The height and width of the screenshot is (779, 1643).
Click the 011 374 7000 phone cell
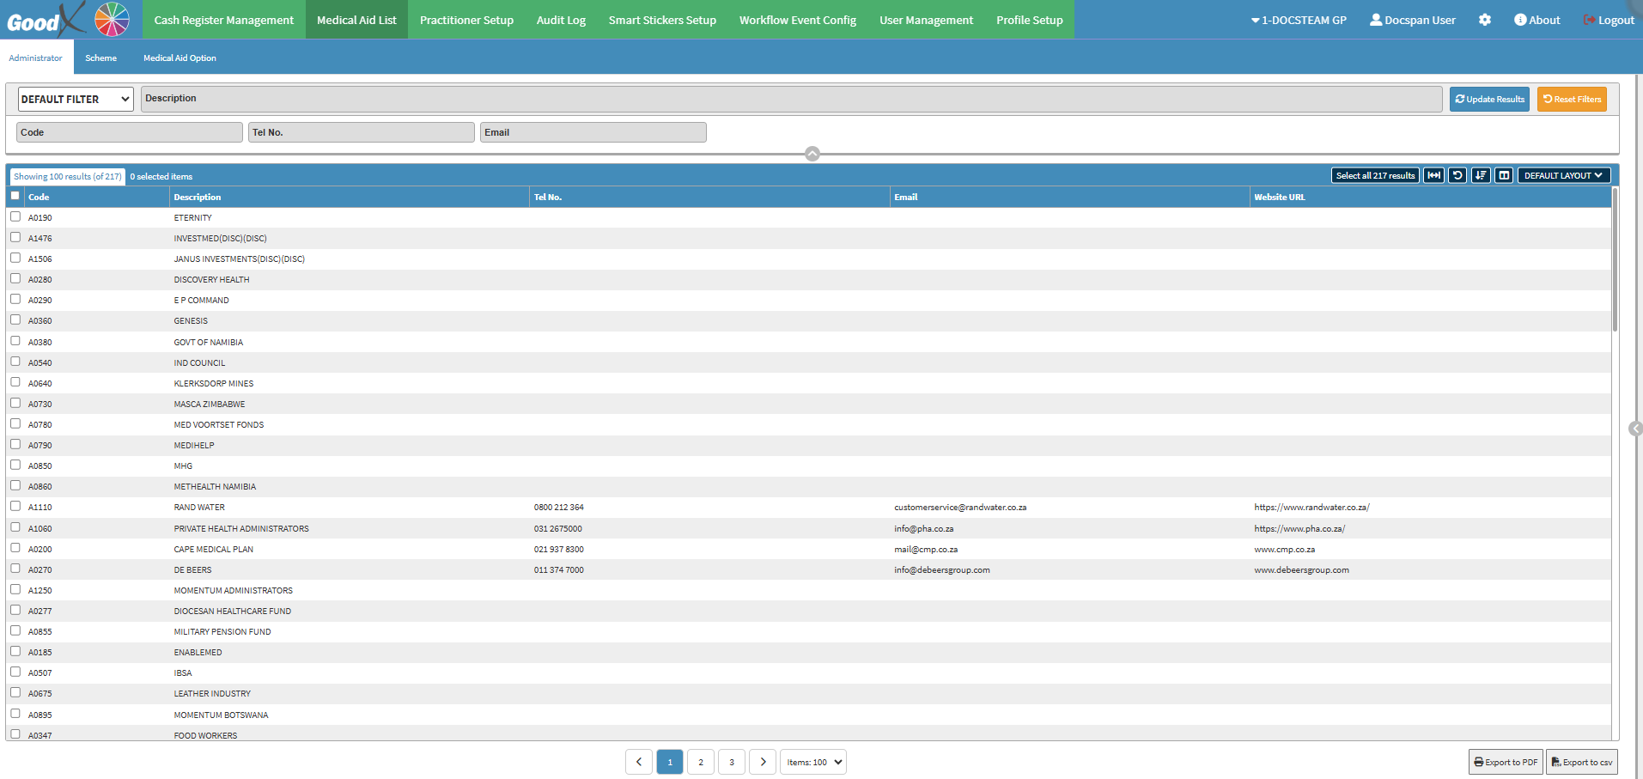click(x=558, y=569)
